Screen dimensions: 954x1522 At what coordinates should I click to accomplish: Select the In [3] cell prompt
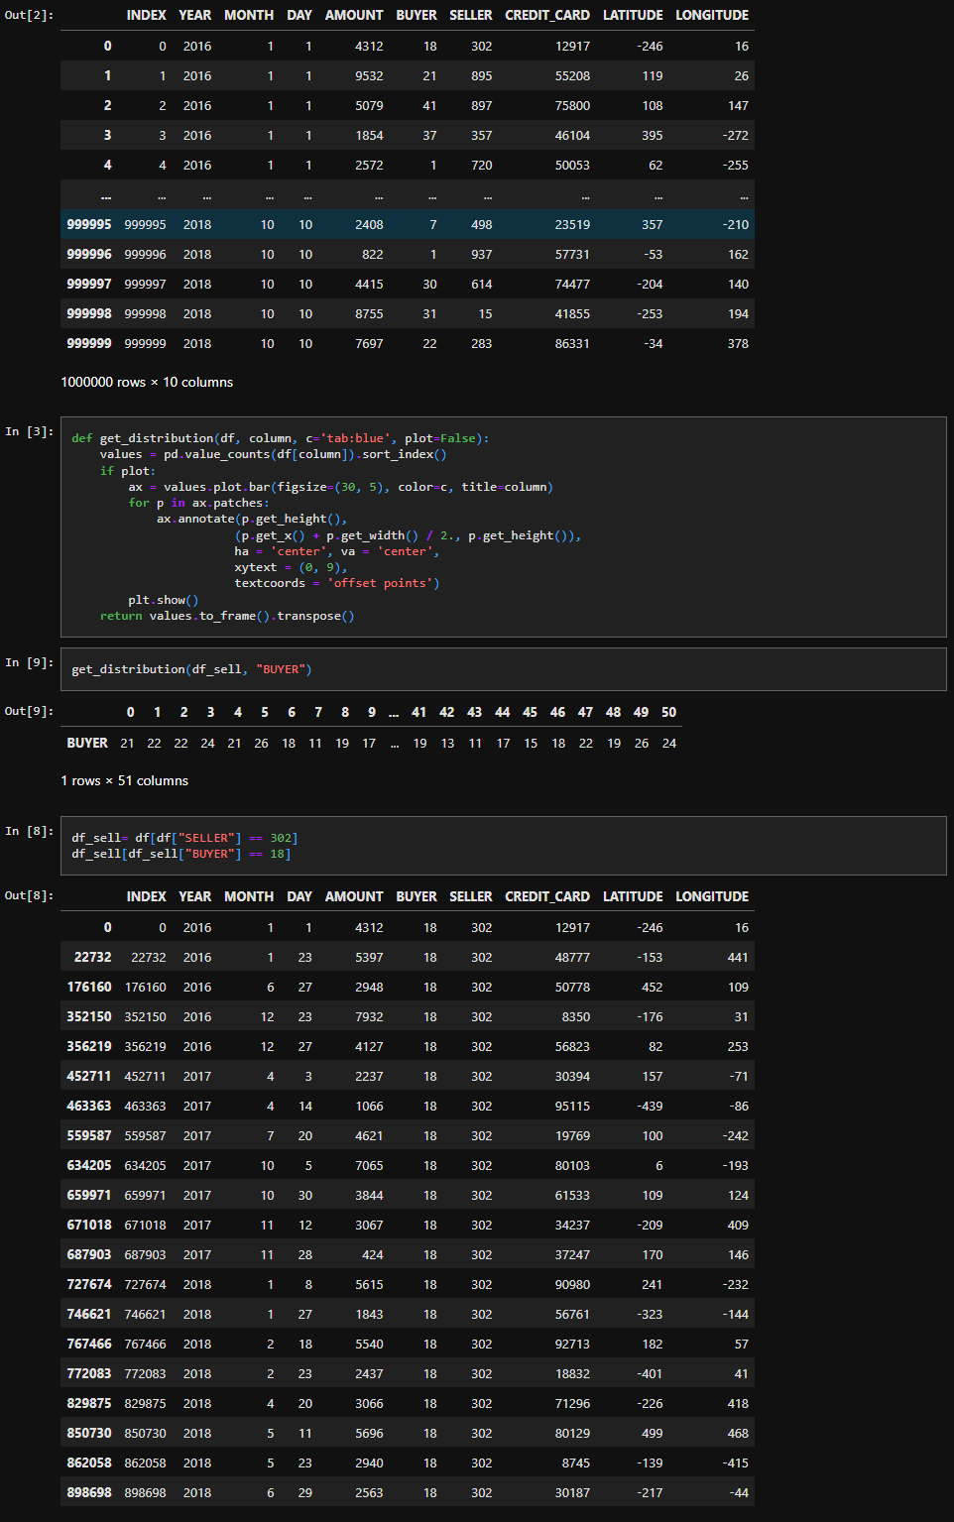point(29,431)
